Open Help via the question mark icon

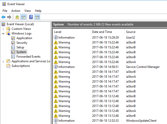(31, 17)
